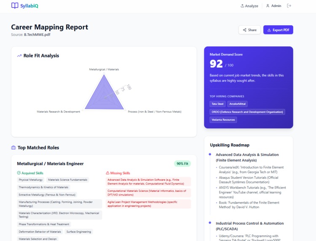Viewport: 316px width, 241px height.
Task: Click the Process (Iron & Steel) axis label
Action: pyautogui.click(x=155, y=111)
